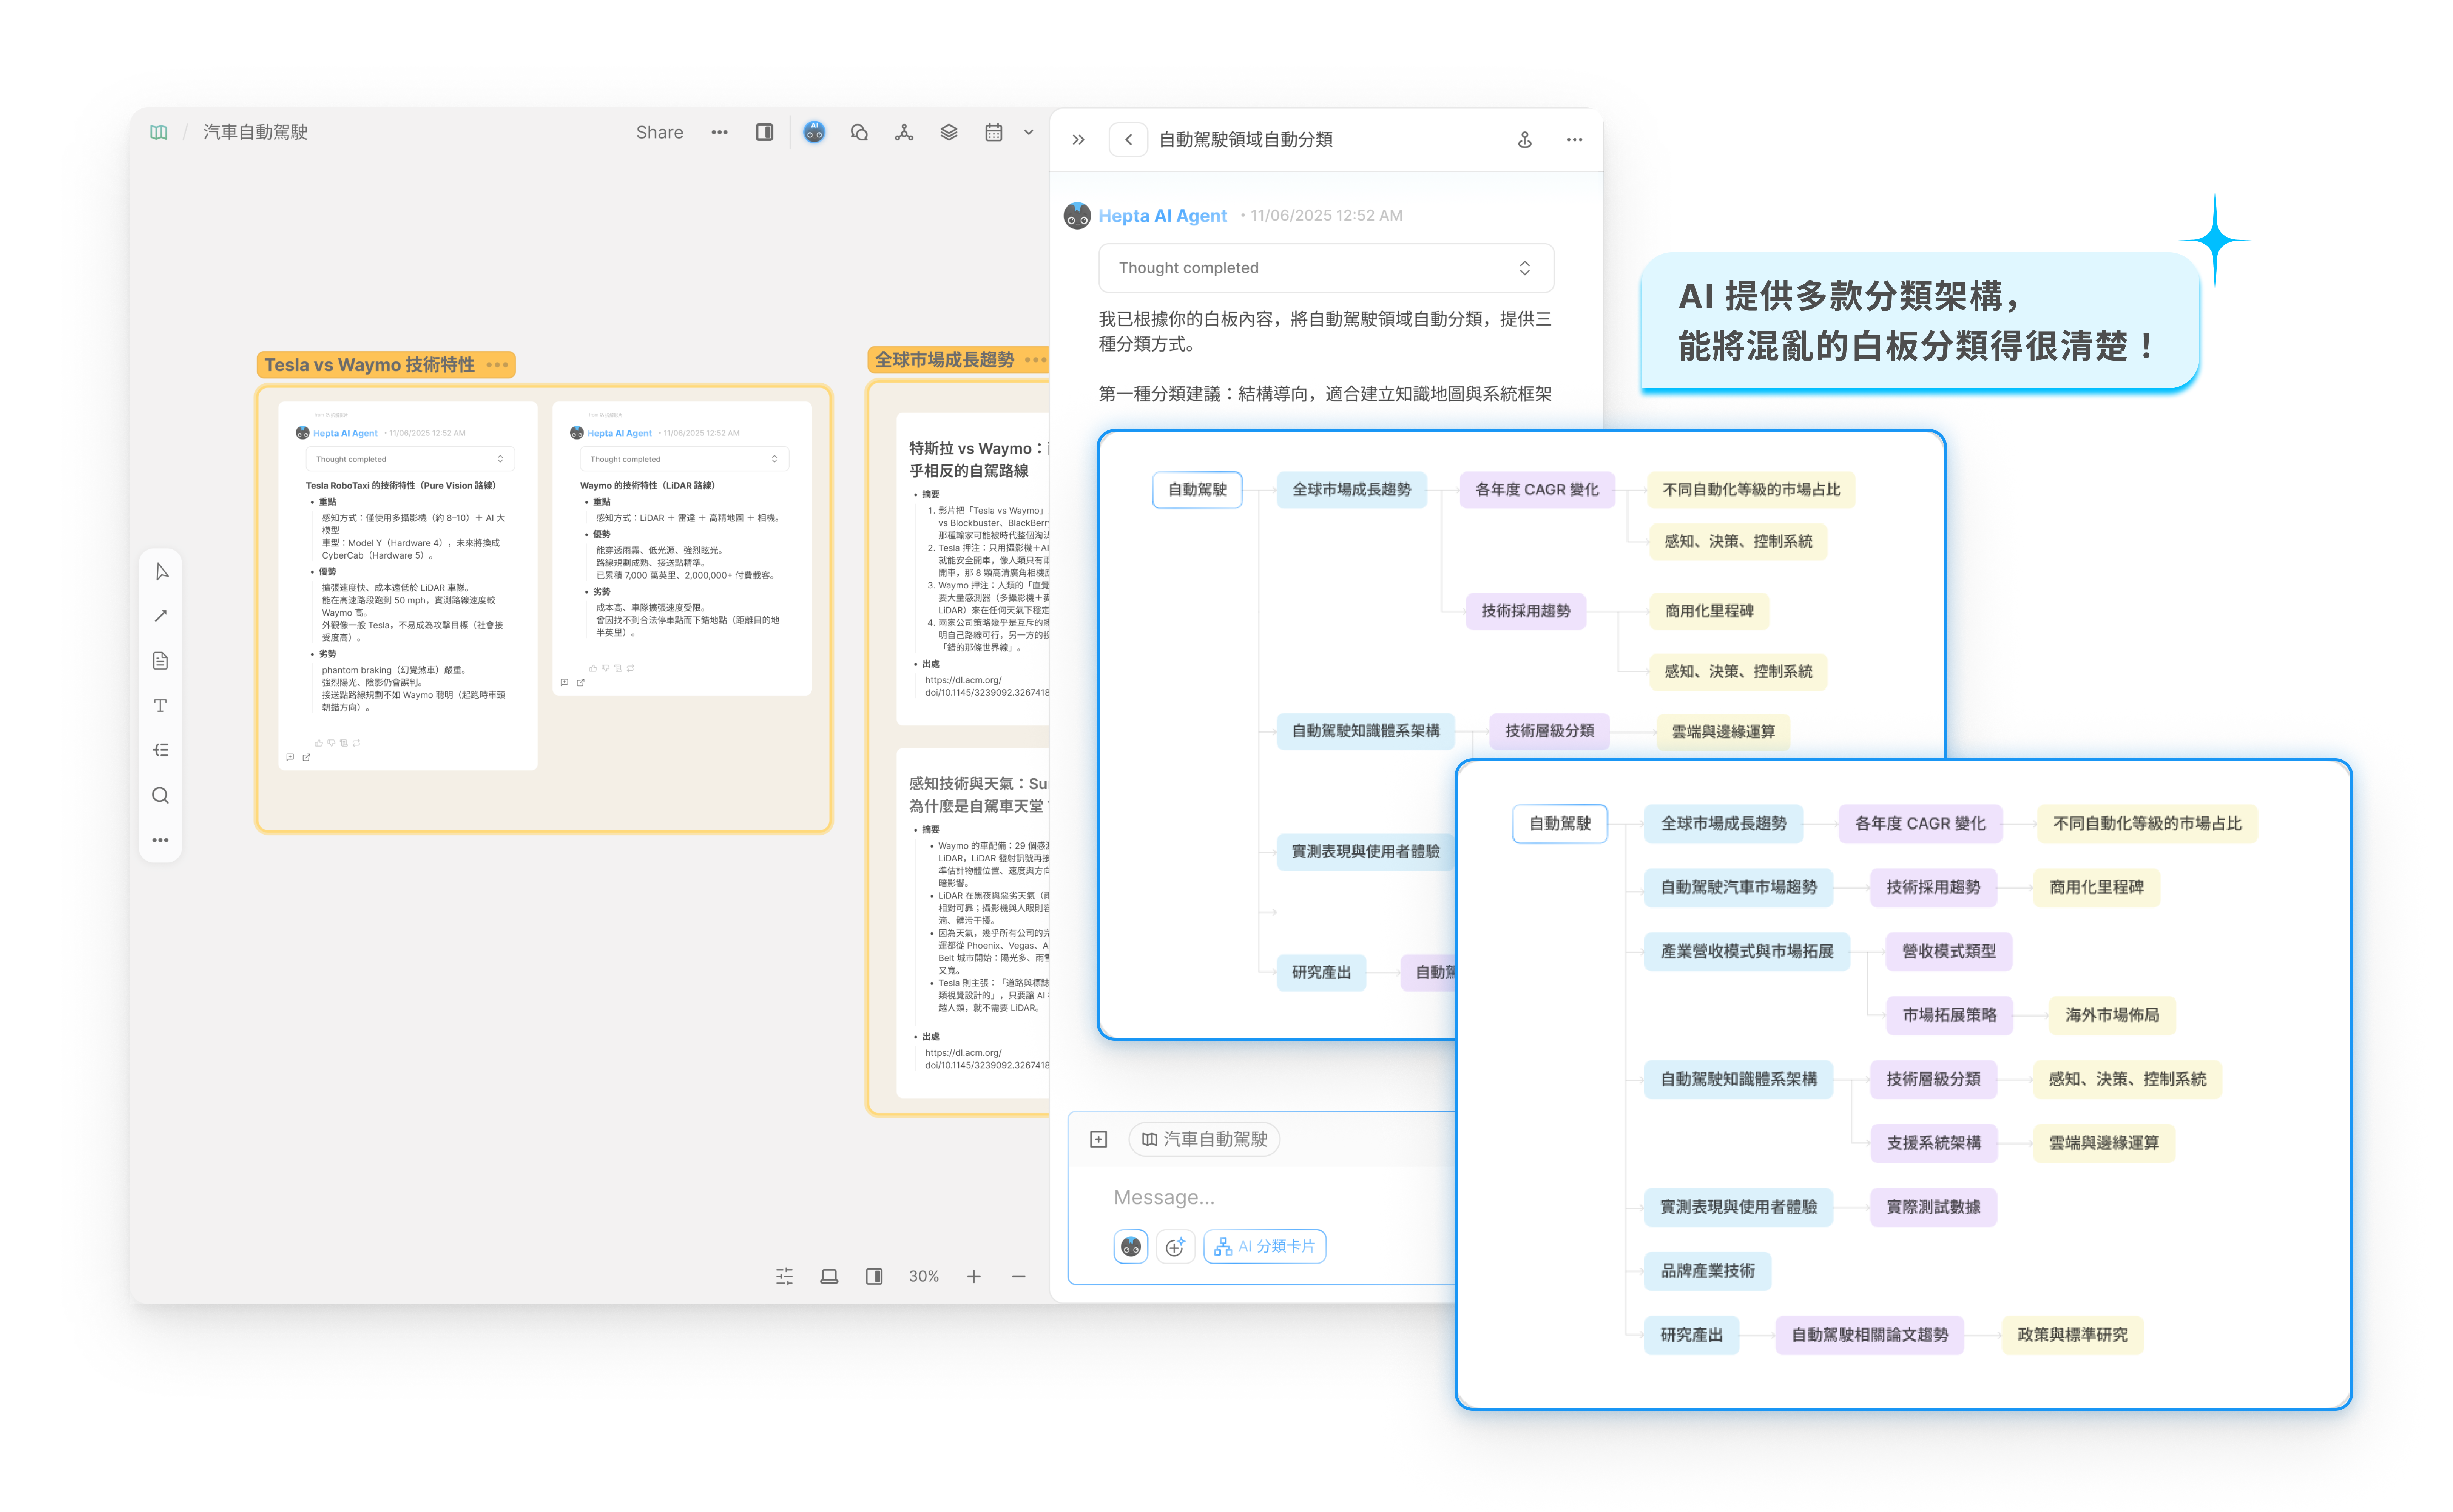
Task: Select the arrow connector tool
Action: pos(161,616)
